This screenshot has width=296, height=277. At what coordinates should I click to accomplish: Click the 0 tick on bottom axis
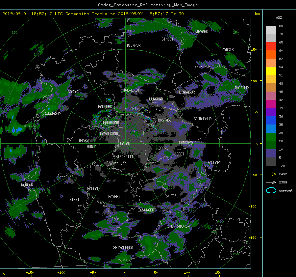pos(125,272)
